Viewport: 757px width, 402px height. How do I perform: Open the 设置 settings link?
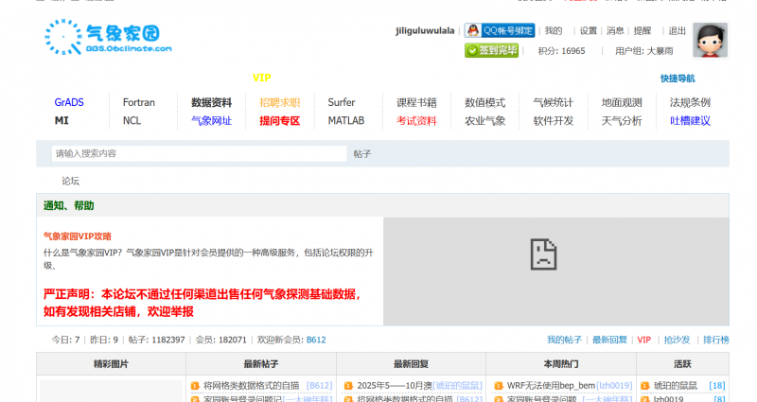click(589, 30)
